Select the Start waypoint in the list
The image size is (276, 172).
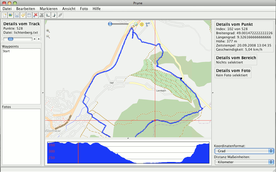click(x=6, y=51)
